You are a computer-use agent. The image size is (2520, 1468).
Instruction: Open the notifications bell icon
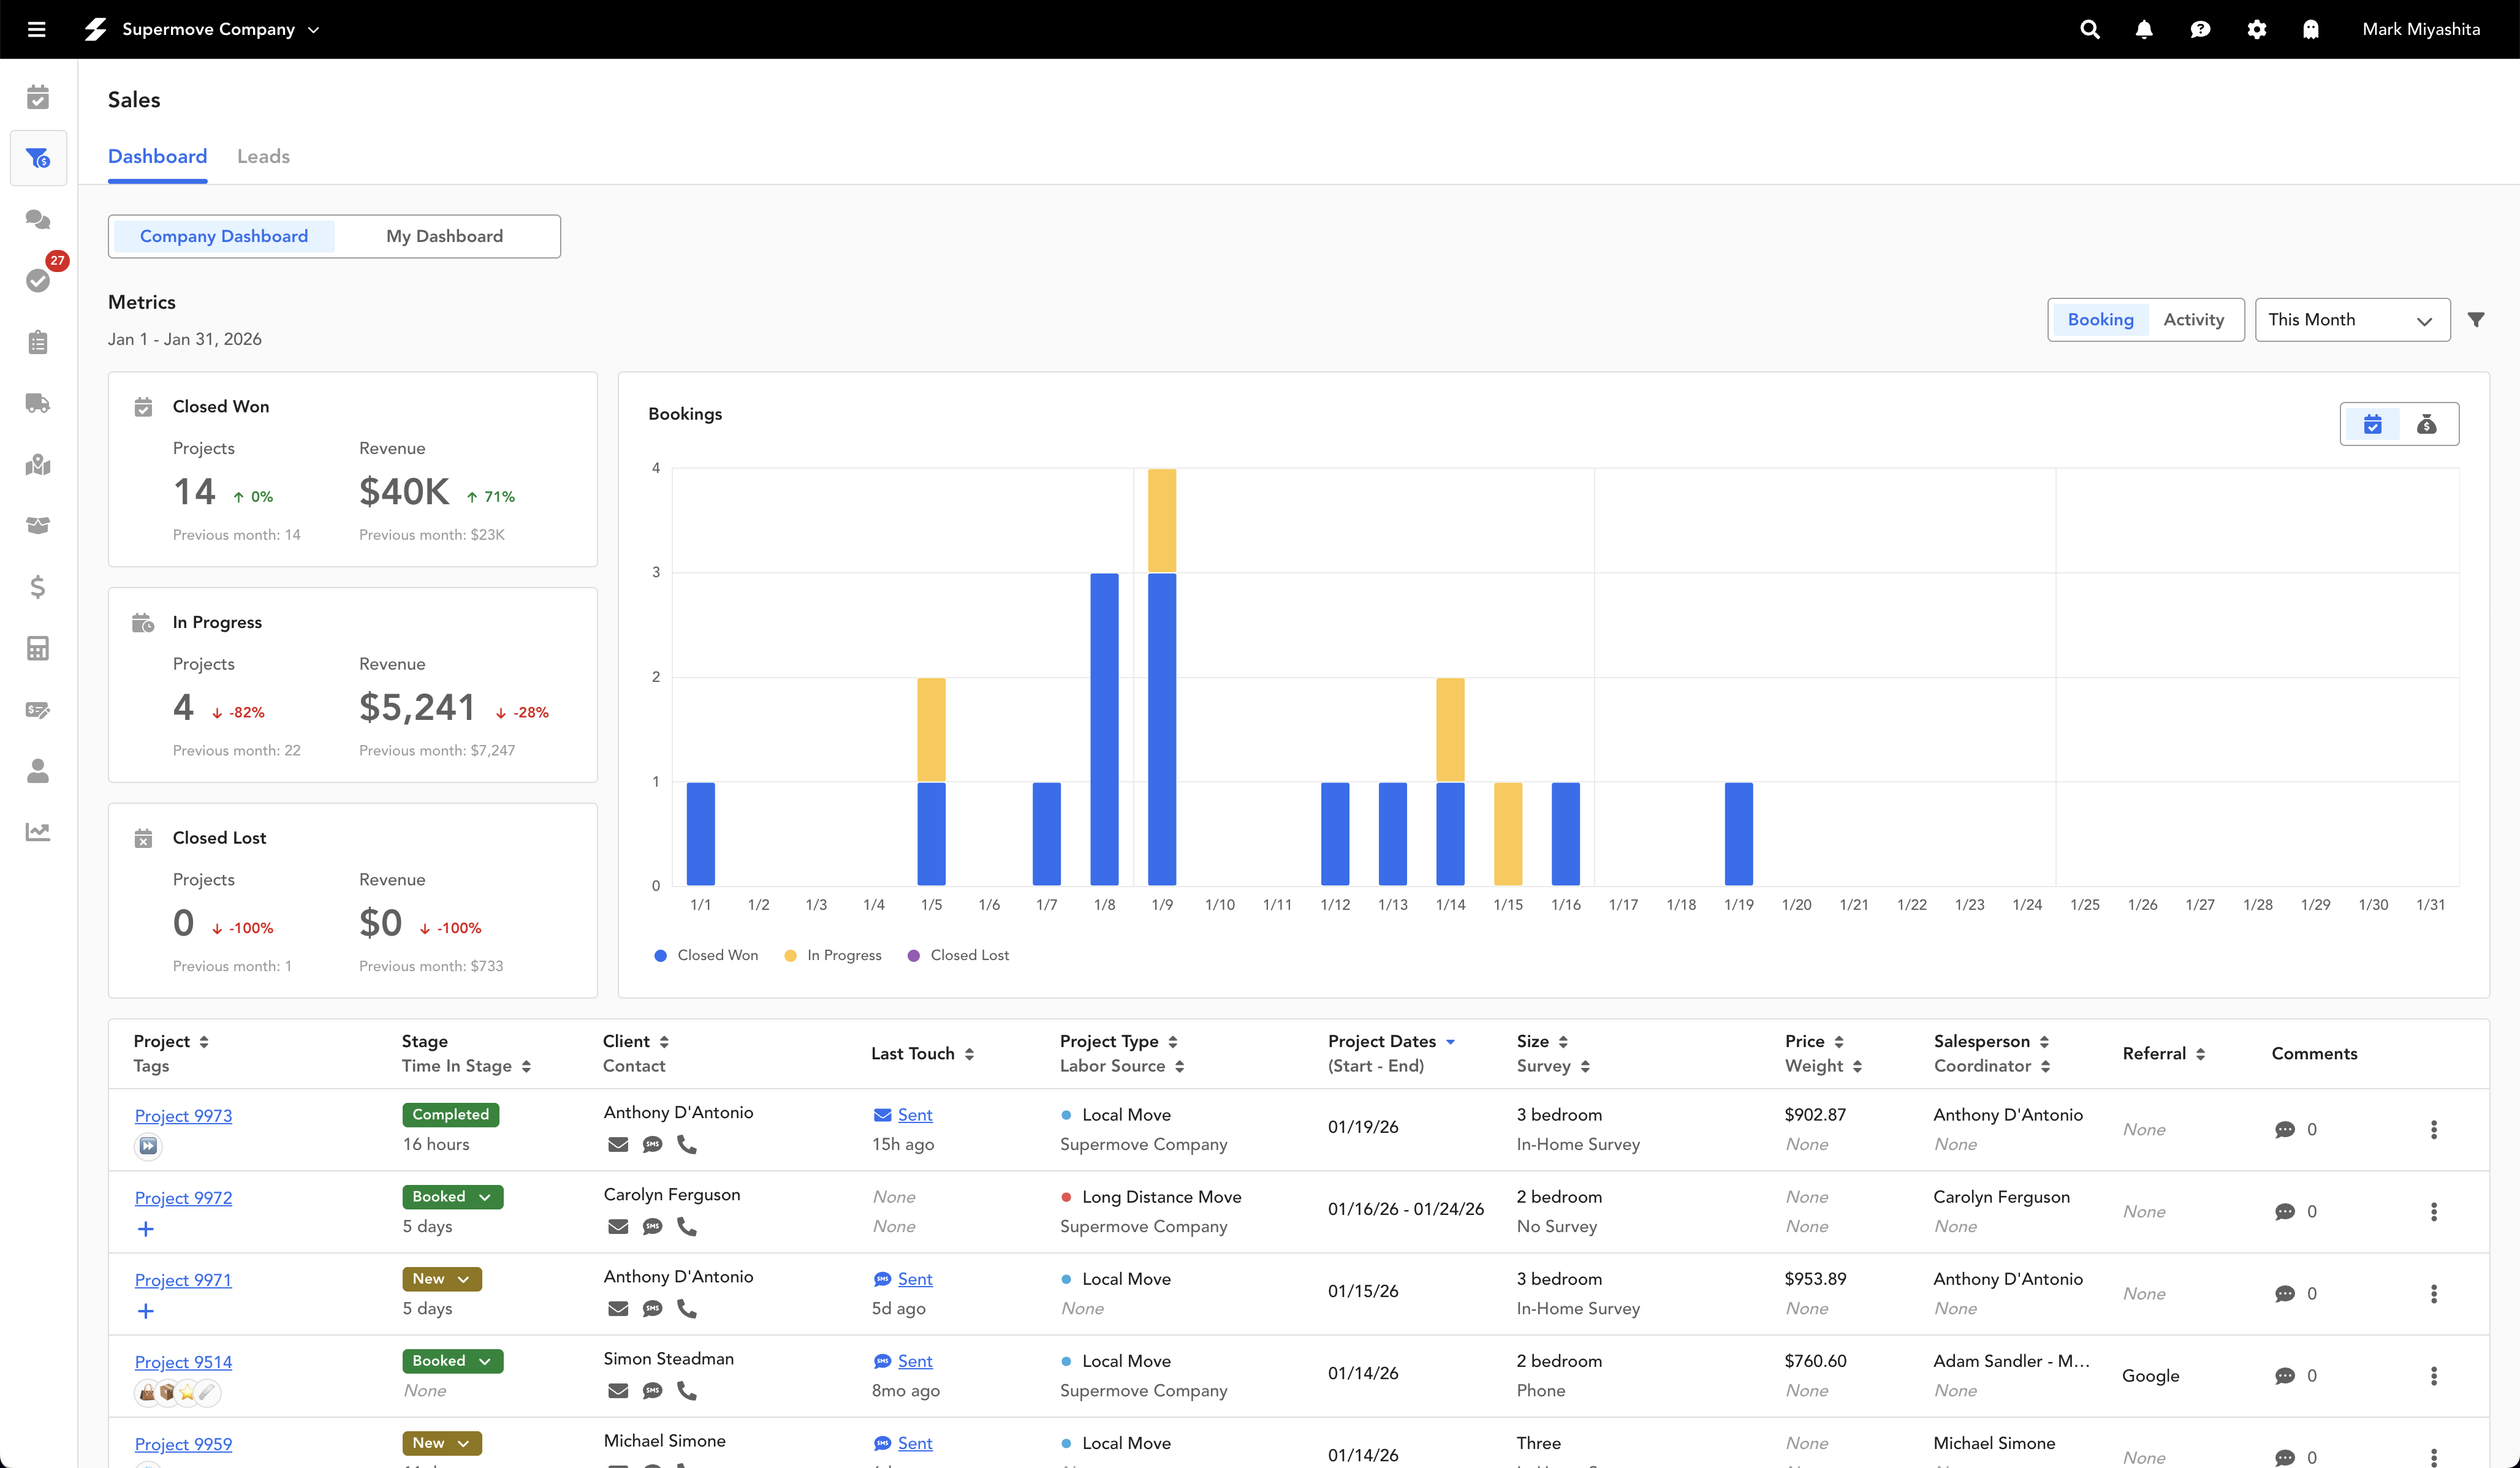click(x=2143, y=29)
